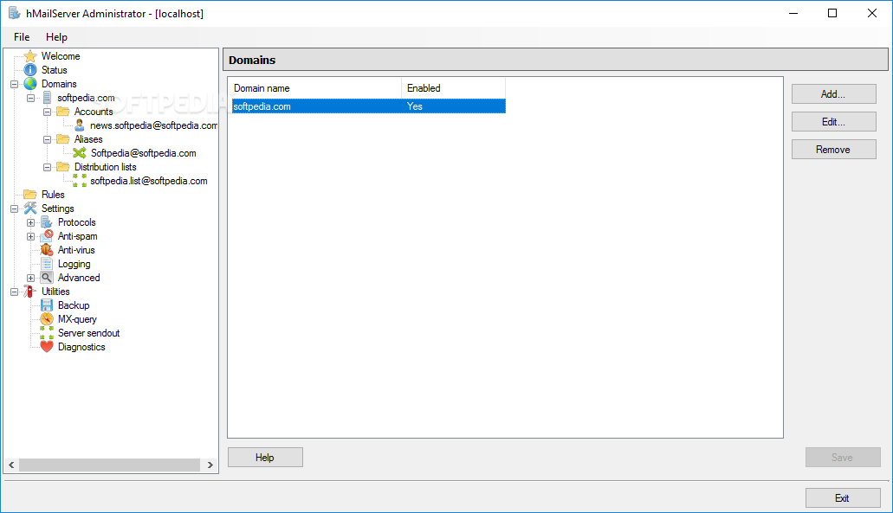Select Softpedia@softpedia.com alias label
This screenshot has height=513, width=893.
(143, 153)
